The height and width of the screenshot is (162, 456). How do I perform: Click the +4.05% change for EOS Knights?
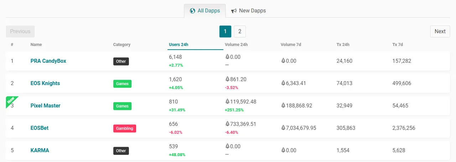[x=176, y=88]
